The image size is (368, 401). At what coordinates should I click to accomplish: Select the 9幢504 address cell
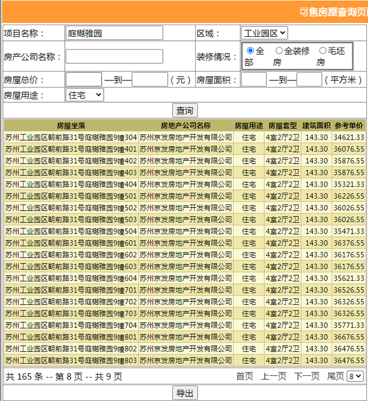[x=71, y=231]
